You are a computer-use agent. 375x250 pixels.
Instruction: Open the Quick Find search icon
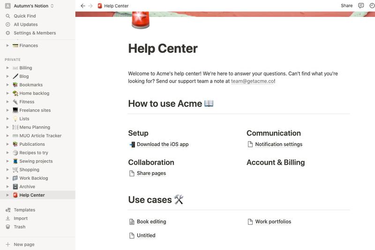[8, 16]
